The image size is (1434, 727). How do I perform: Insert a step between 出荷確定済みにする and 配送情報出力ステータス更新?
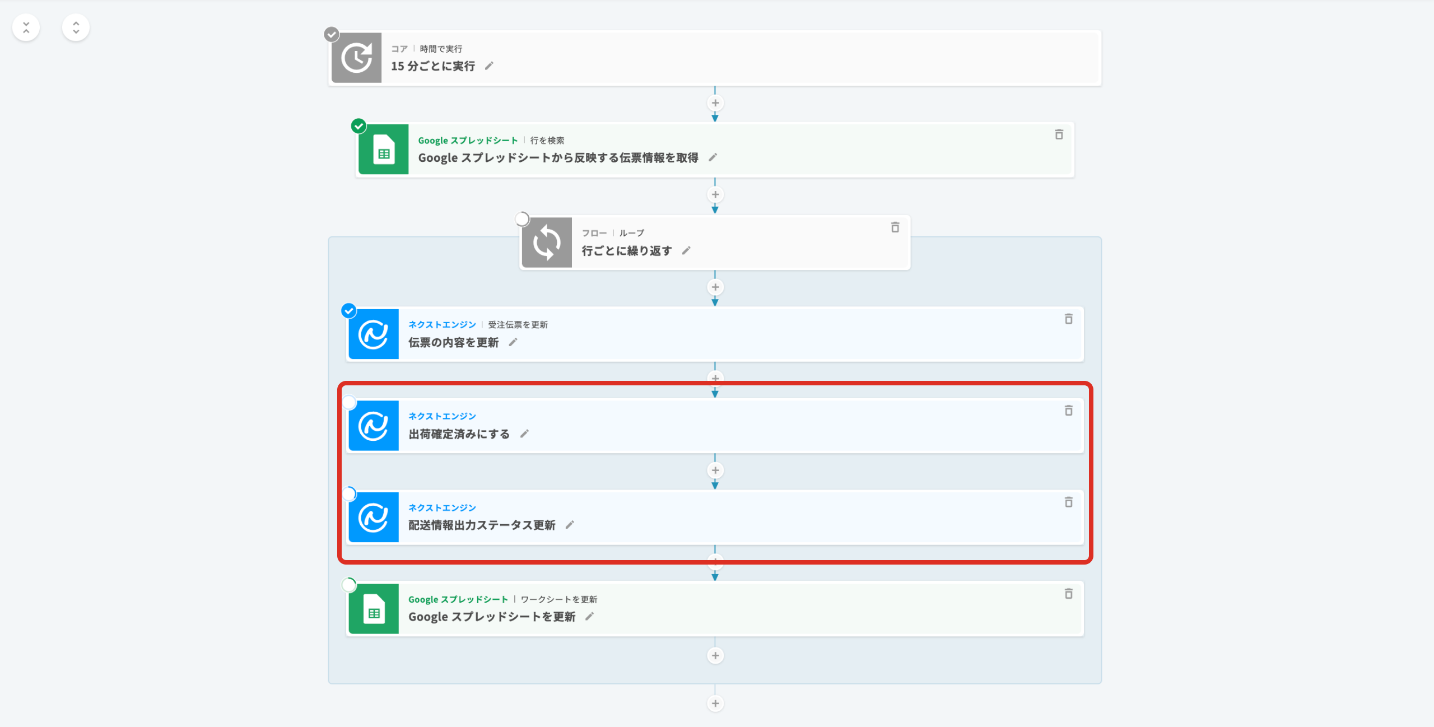click(x=715, y=470)
